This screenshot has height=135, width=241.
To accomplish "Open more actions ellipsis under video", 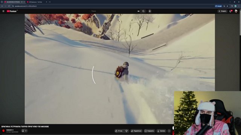I will pyautogui.click(x=169, y=131).
